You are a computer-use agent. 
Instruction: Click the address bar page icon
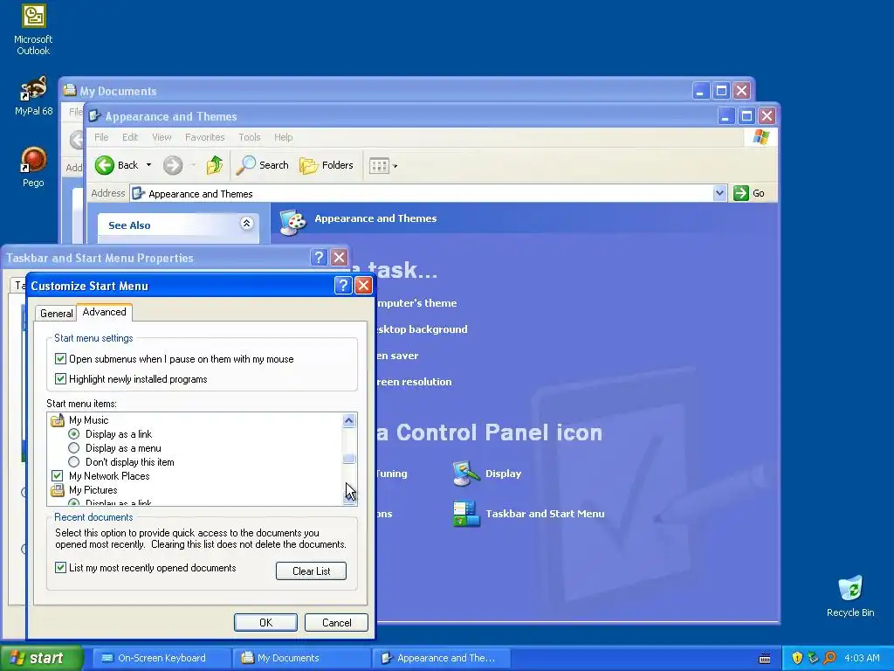click(x=138, y=193)
